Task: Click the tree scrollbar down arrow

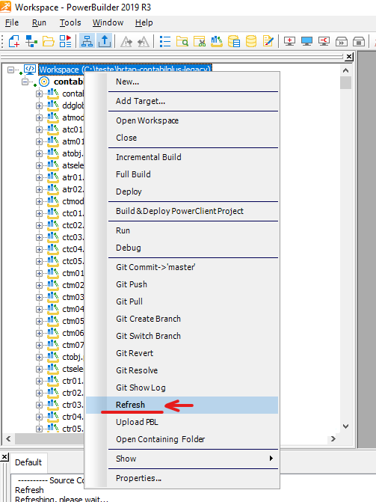Action: point(345,426)
